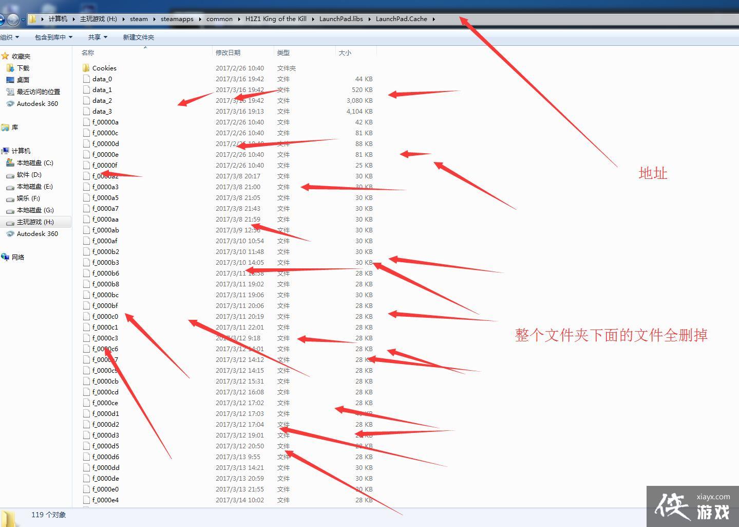This screenshot has width=739, height=527.
Task: Select the data_0 file icon
Action: (86, 79)
